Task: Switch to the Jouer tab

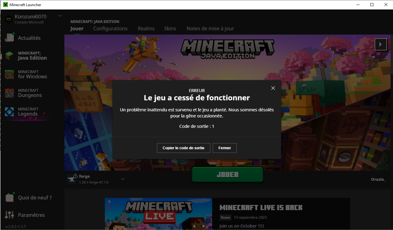Action: coord(77,28)
